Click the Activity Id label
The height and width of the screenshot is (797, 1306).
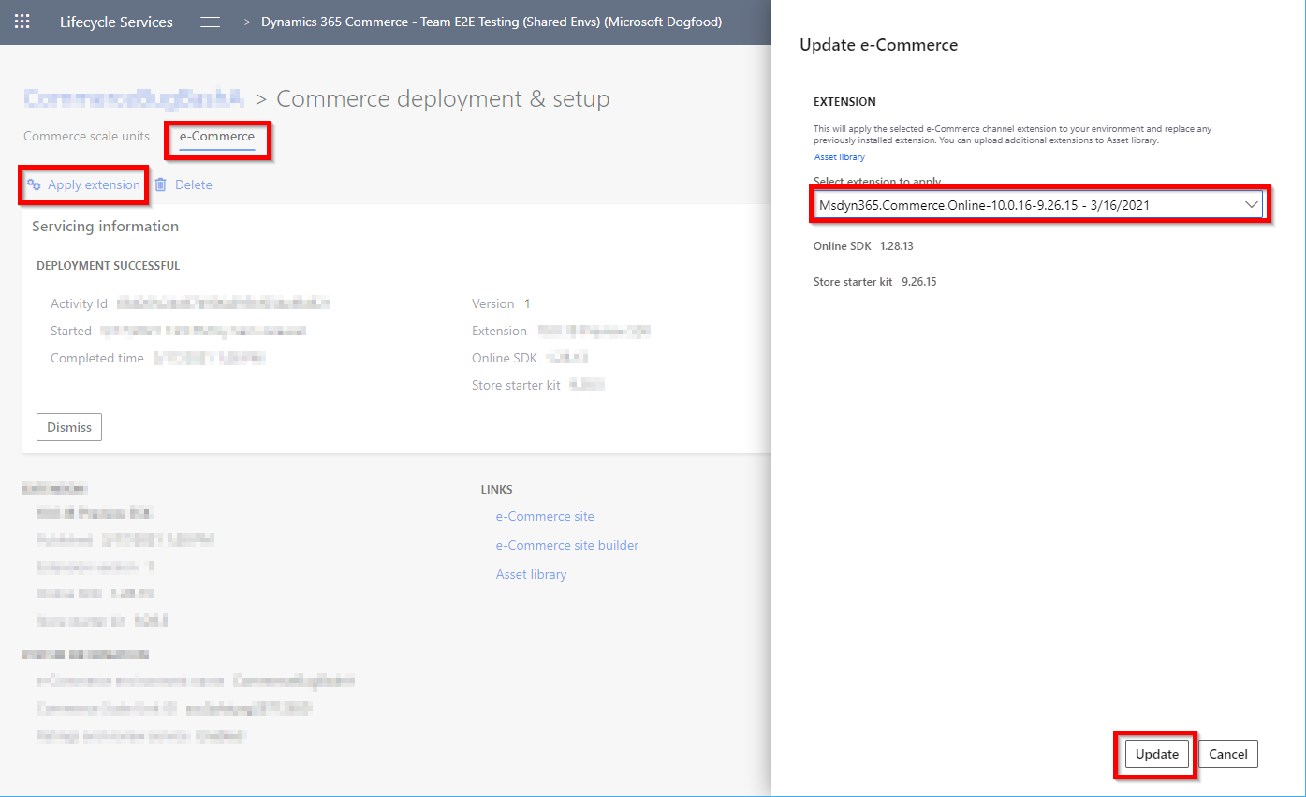pos(80,303)
